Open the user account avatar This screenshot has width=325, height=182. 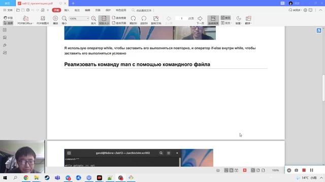click(x=290, y=4)
